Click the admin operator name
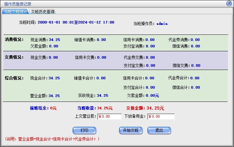 pos(162,24)
